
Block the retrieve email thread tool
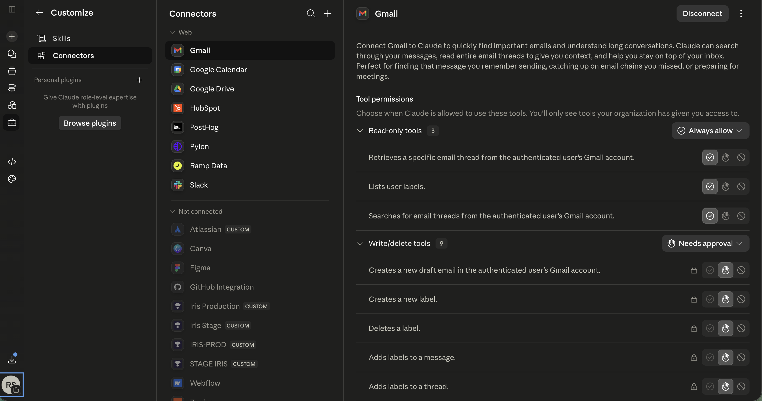pyautogui.click(x=741, y=157)
